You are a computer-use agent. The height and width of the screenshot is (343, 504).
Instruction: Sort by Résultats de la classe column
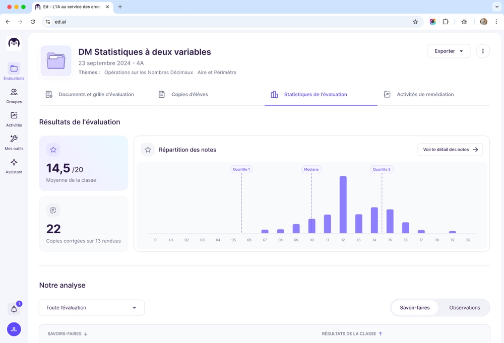click(x=352, y=333)
